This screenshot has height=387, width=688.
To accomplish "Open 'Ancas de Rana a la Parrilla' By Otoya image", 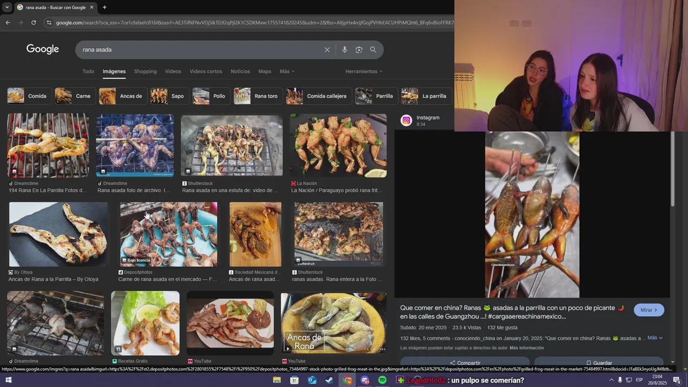I will click(58, 234).
